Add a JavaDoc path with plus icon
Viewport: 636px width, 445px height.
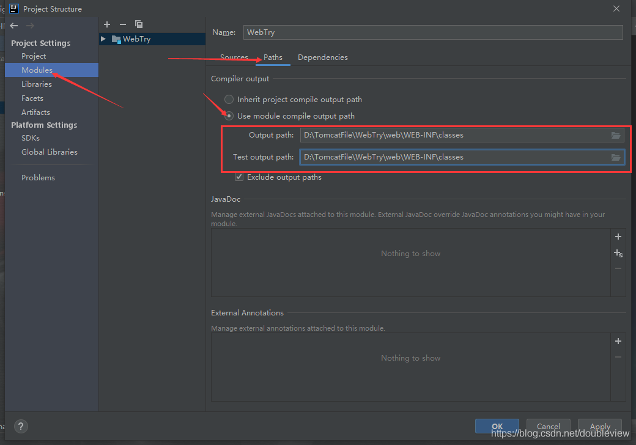[618, 237]
